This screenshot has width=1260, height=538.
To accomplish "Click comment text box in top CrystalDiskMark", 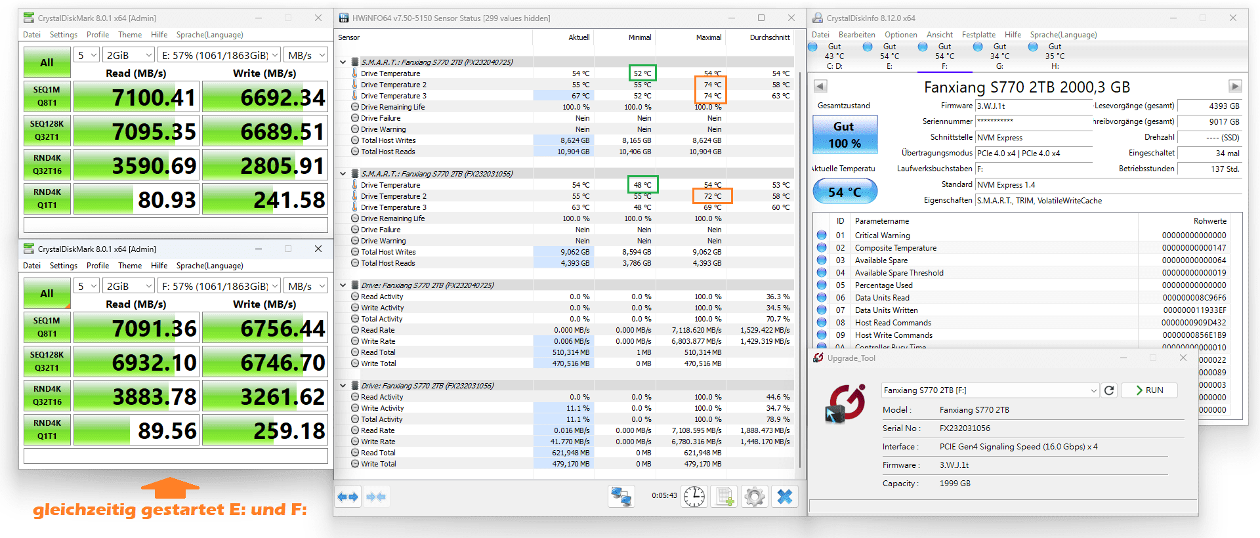I will click(x=176, y=225).
